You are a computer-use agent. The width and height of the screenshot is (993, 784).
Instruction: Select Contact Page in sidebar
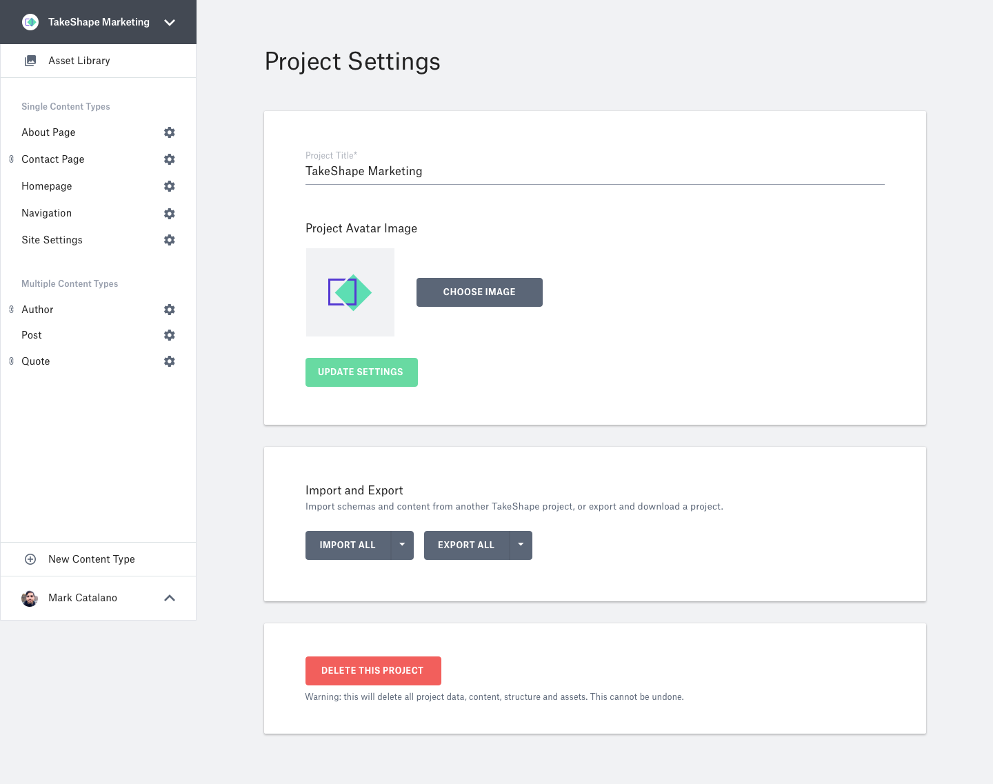[x=53, y=159]
